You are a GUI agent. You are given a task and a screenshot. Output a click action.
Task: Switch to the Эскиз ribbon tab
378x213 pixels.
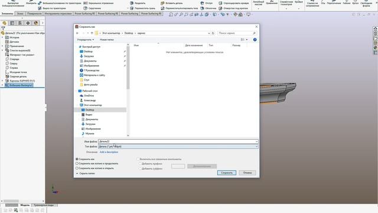pyautogui.click(x=20, y=14)
